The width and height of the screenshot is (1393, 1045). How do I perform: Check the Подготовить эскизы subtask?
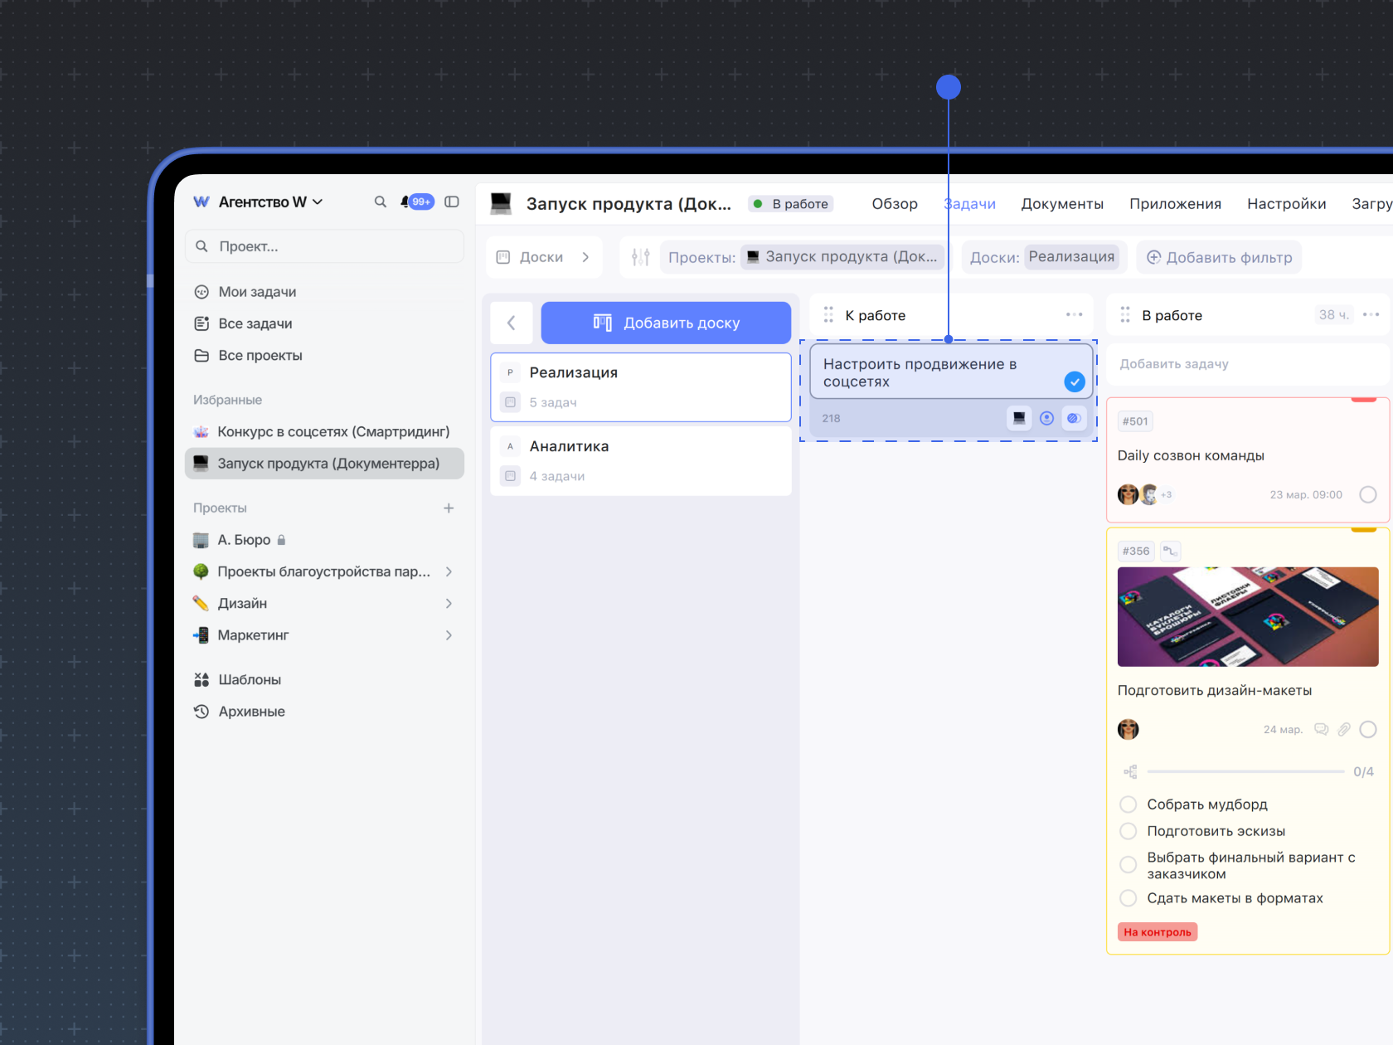(1128, 831)
